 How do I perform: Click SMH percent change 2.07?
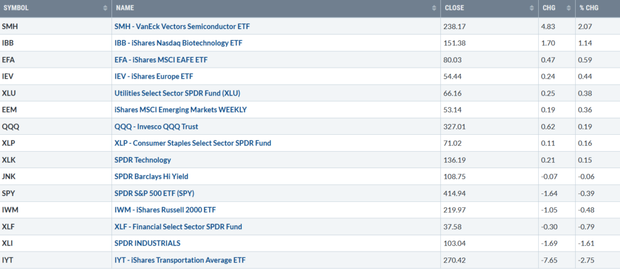(585, 27)
